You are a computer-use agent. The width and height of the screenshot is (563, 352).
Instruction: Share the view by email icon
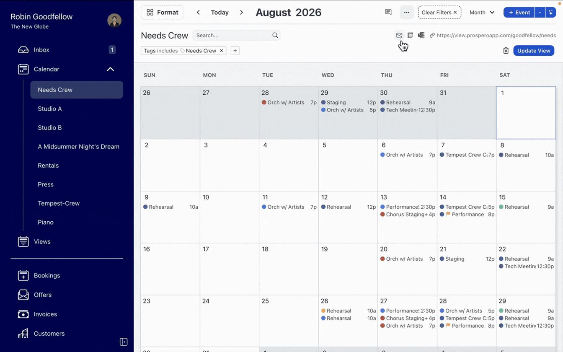pyautogui.click(x=399, y=36)
